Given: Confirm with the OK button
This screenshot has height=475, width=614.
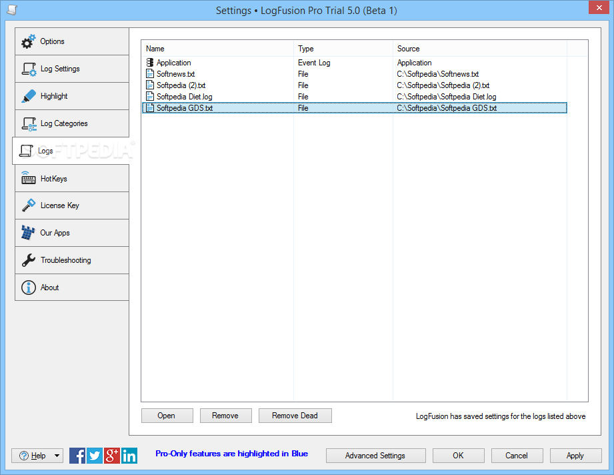Looking at the screenshot, I should pyautogui.click(x=459, y=456).
